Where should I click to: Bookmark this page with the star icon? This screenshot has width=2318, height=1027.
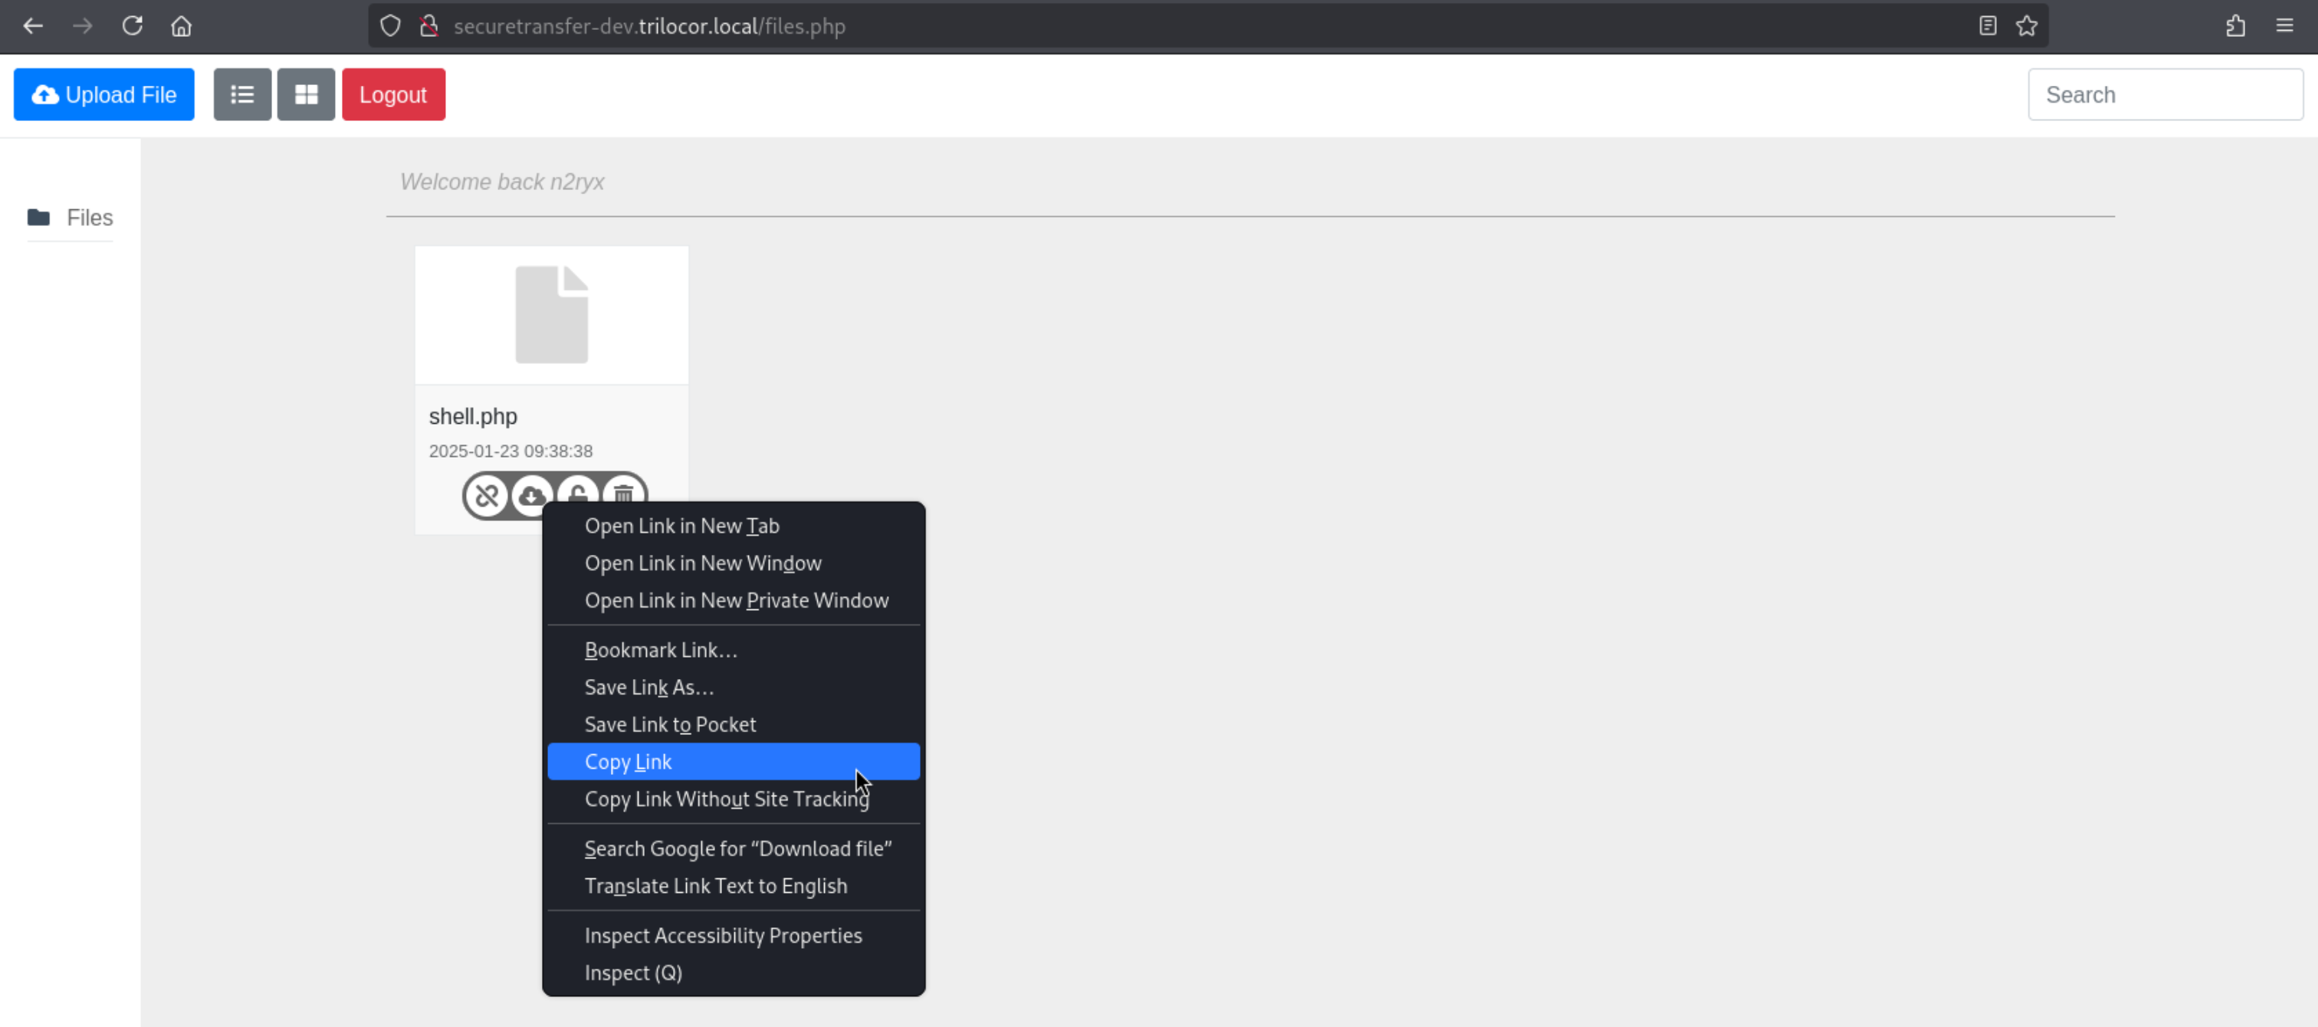pos(2027,26)
